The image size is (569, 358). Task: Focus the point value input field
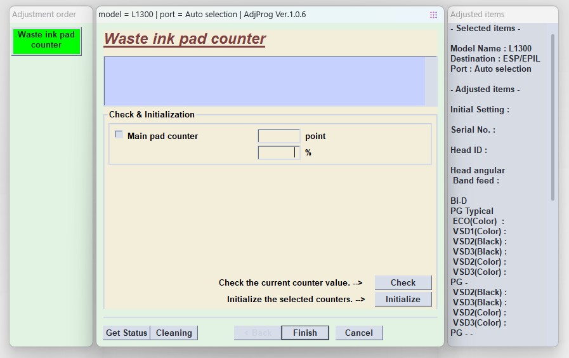[278, 136]
